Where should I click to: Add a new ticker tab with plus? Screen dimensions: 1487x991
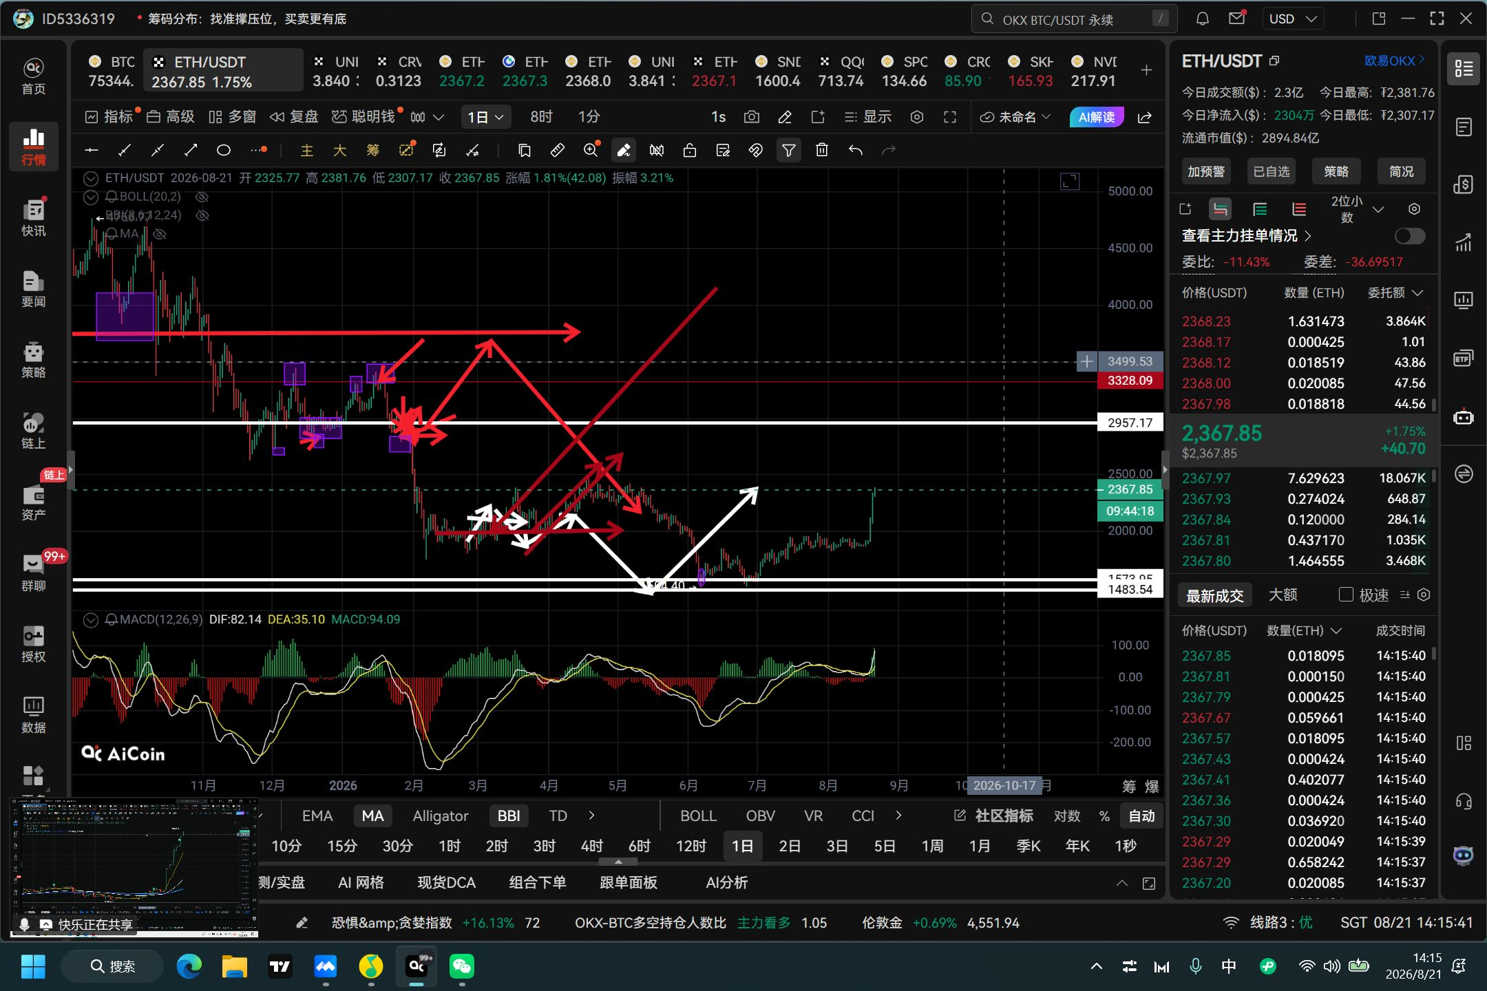[x=1146, y=70]
